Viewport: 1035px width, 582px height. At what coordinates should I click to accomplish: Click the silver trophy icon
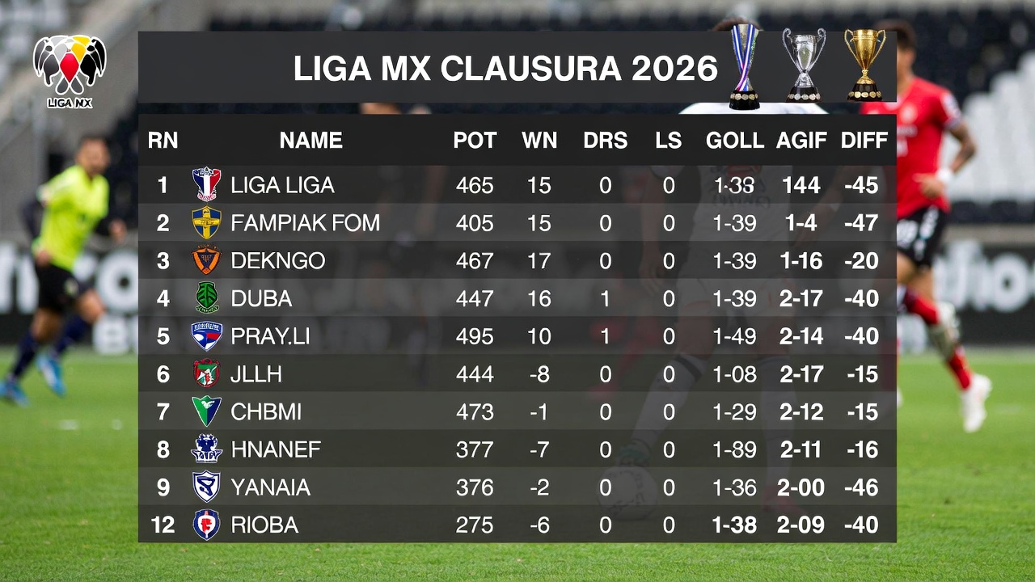coord(804,65)
